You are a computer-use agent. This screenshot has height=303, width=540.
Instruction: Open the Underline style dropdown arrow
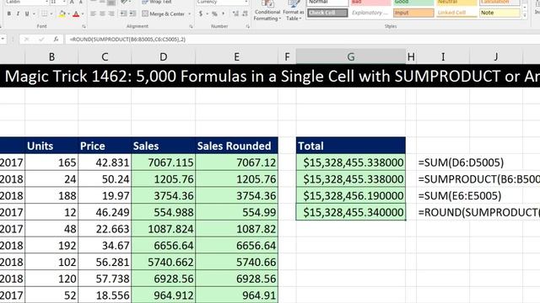[x=34, y=13]
